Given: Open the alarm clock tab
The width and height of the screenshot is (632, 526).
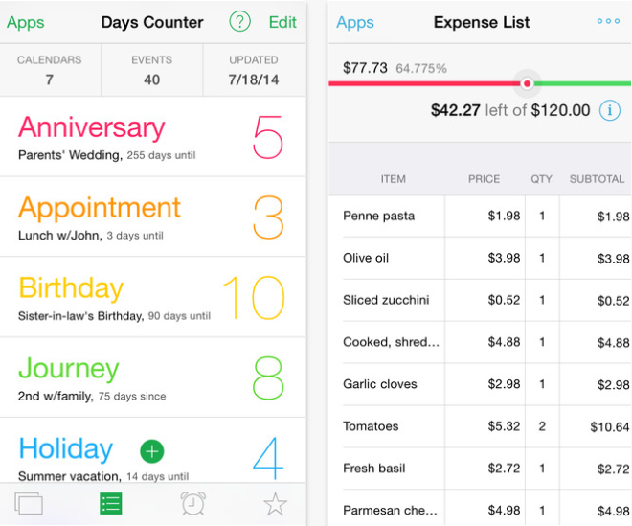Looking at the screenshot, I should coord(192,503).
